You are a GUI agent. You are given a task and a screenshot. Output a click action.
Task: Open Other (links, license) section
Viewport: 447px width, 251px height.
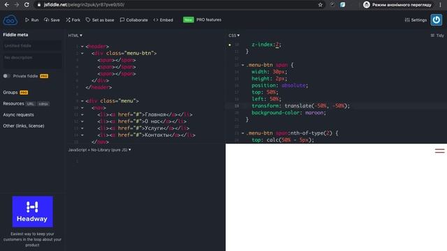click(24, 125)
